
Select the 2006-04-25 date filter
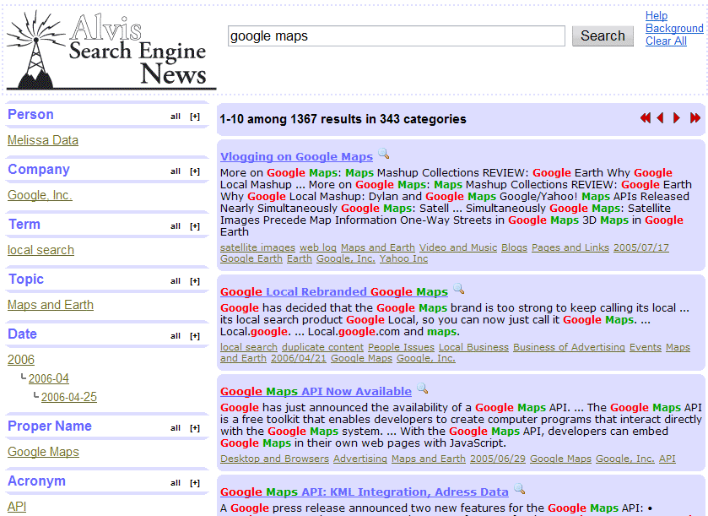coord(68,397)
